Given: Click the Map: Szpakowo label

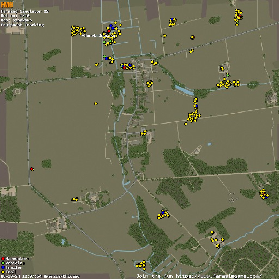Looking at the screenshot, I should coord(16,20).
